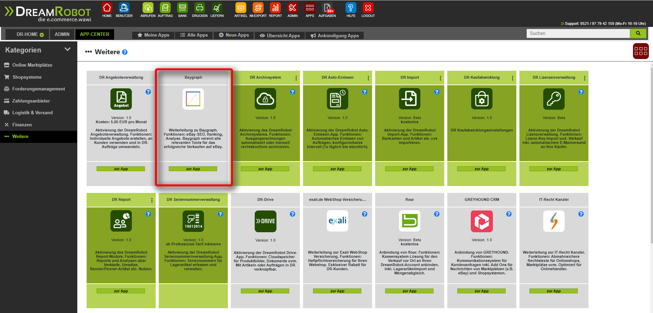The width and height of the screenshot is (653, 313).
Task: Click the DR Archivsystem cloud lock icon
Action: point(265,99)
